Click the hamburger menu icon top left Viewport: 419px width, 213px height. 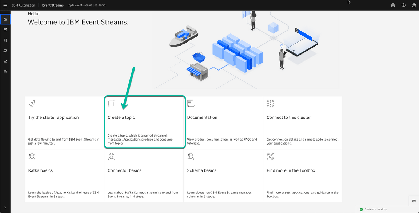[x=5, y=5]
